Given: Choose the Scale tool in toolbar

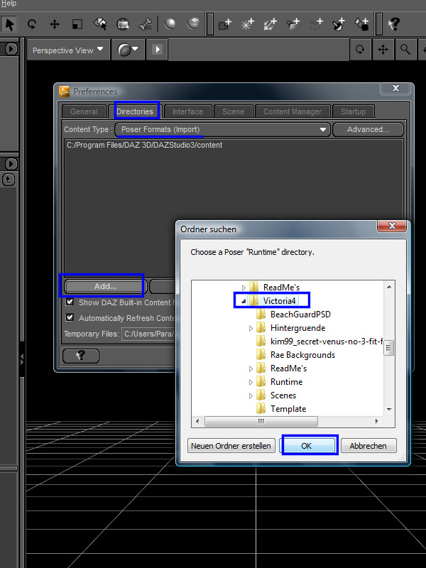Looking at the screenshot, I should [77, 24].
